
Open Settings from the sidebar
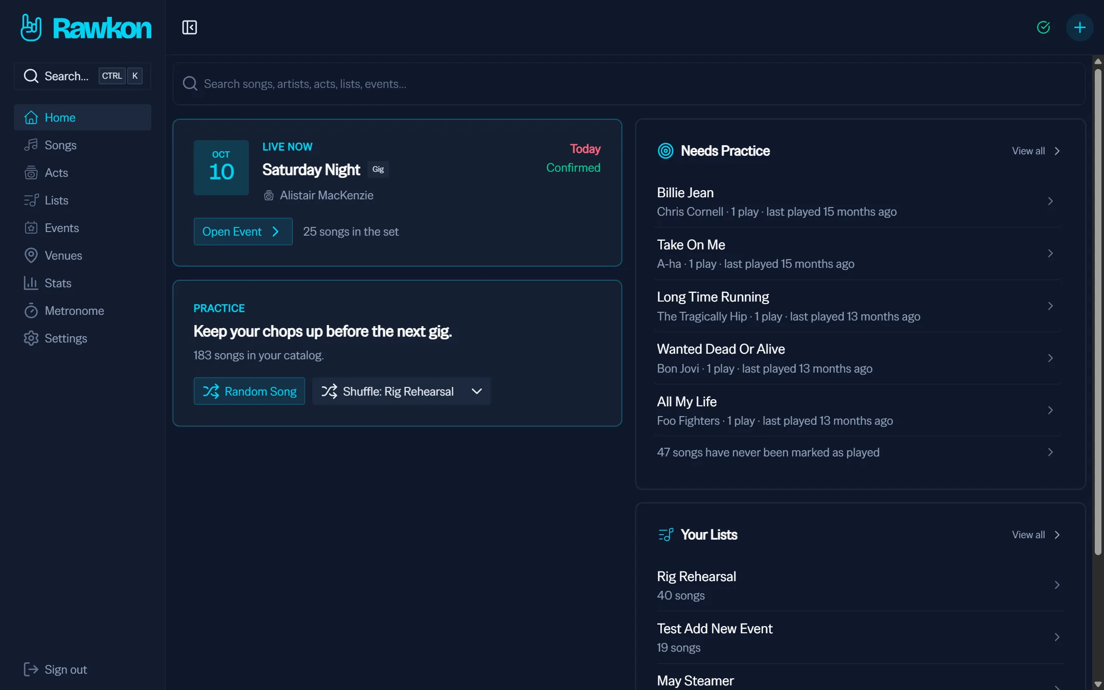(x=82, y=338)
